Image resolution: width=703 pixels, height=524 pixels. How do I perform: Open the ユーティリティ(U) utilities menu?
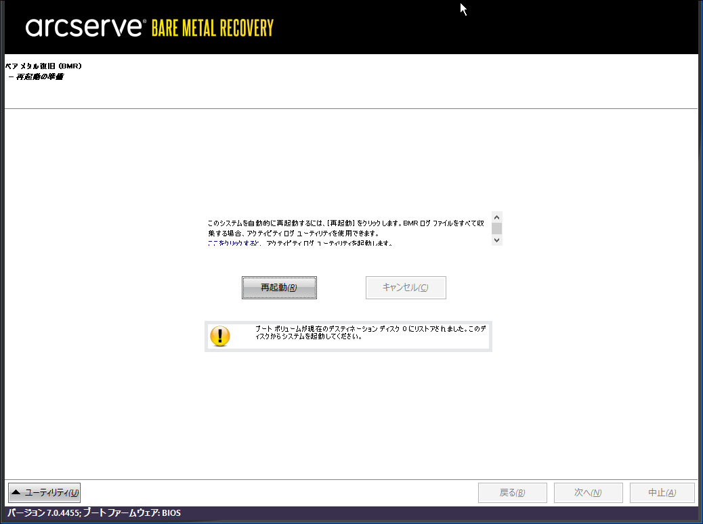tap(45, 493)
